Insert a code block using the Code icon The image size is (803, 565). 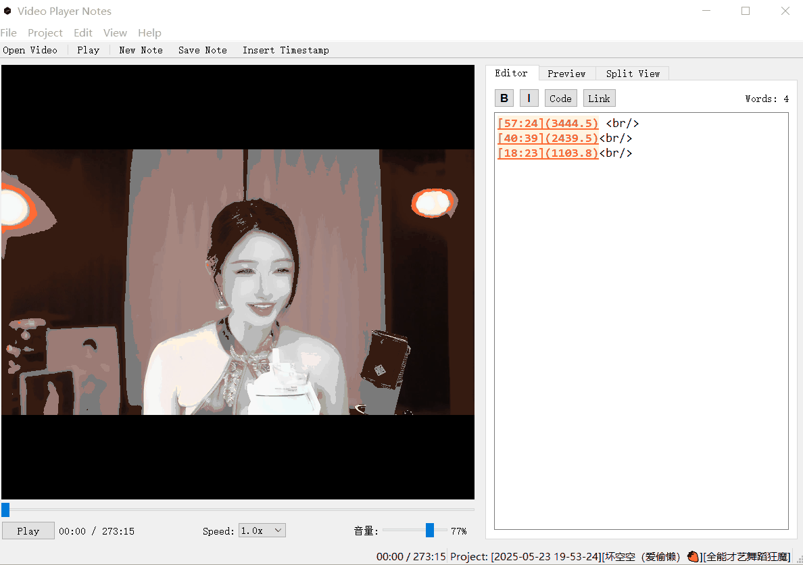pos(560,97)
